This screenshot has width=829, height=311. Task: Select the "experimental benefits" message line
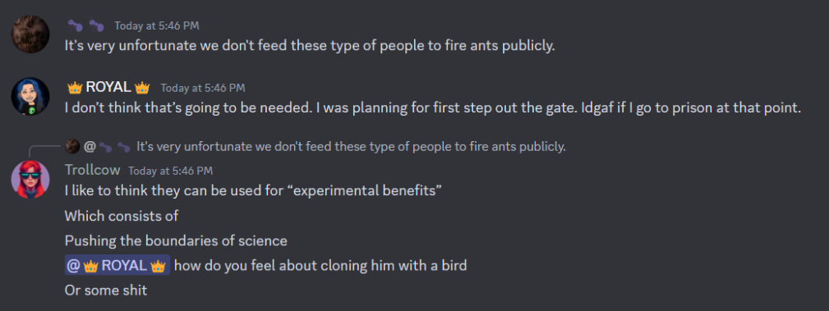coord(253,190)
